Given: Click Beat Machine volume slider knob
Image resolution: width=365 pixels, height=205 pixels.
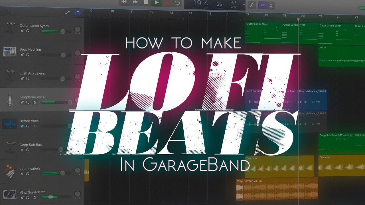Looking at the screenshot, I should point(63,55).
